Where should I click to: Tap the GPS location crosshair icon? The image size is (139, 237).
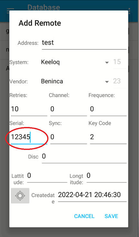pos(20,195)
